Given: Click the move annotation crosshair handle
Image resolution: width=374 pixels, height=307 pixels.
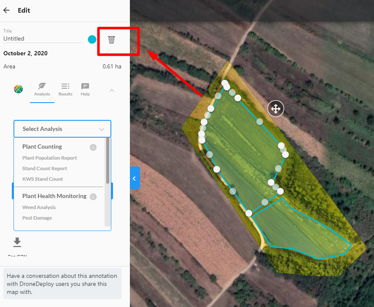Looking at the screenshot, I should pos(275,109).
